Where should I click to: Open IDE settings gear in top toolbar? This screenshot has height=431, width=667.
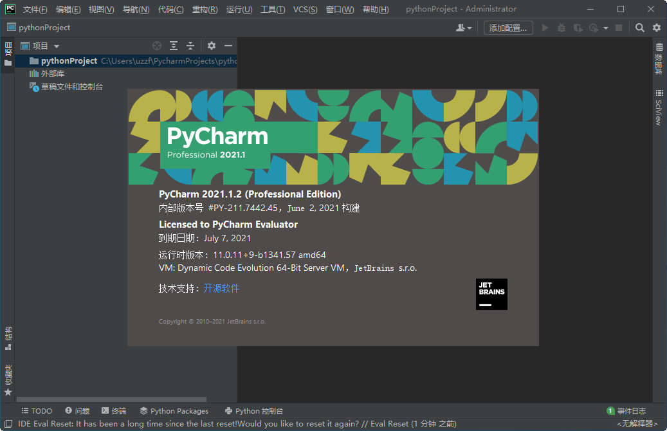click(657, 28)
